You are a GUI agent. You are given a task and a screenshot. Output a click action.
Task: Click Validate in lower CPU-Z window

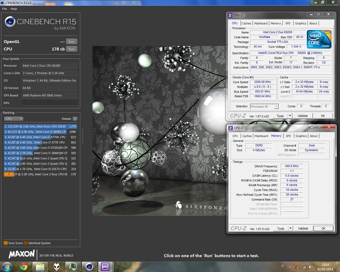(x=303, y=228)
